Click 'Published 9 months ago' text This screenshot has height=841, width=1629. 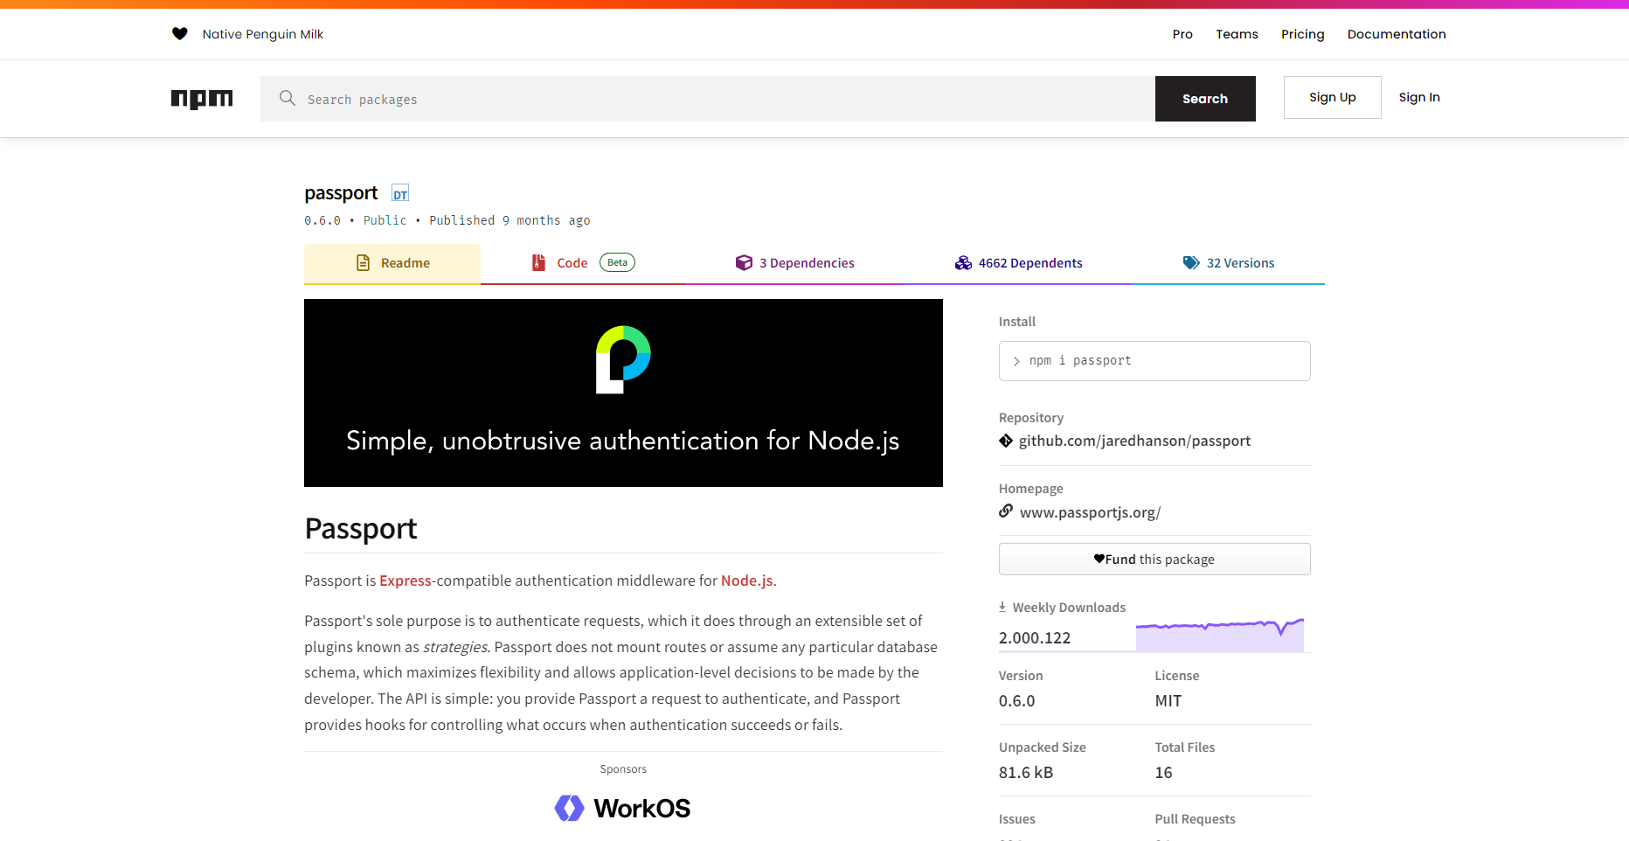tap(509, 220)
